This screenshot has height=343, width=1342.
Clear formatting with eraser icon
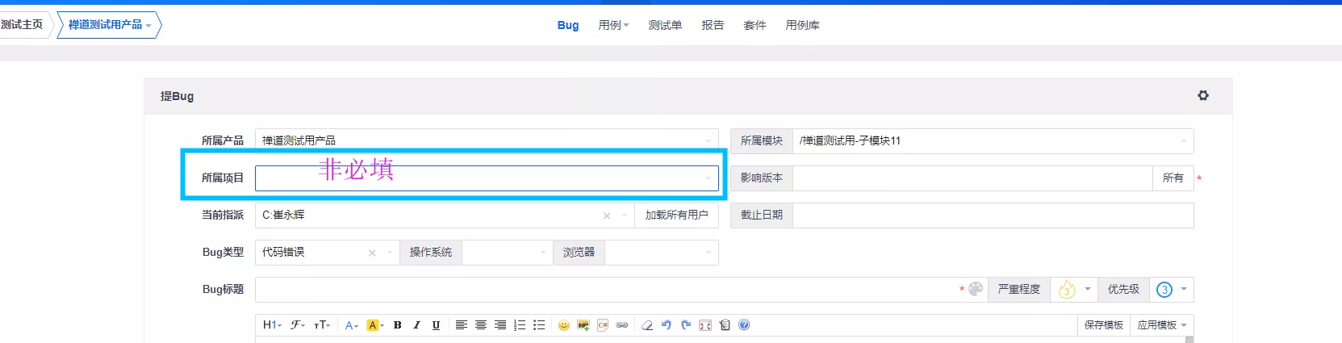(x=646, y=325)
